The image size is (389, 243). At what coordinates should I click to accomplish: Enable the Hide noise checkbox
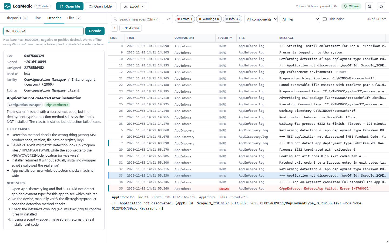coord(325,19)
